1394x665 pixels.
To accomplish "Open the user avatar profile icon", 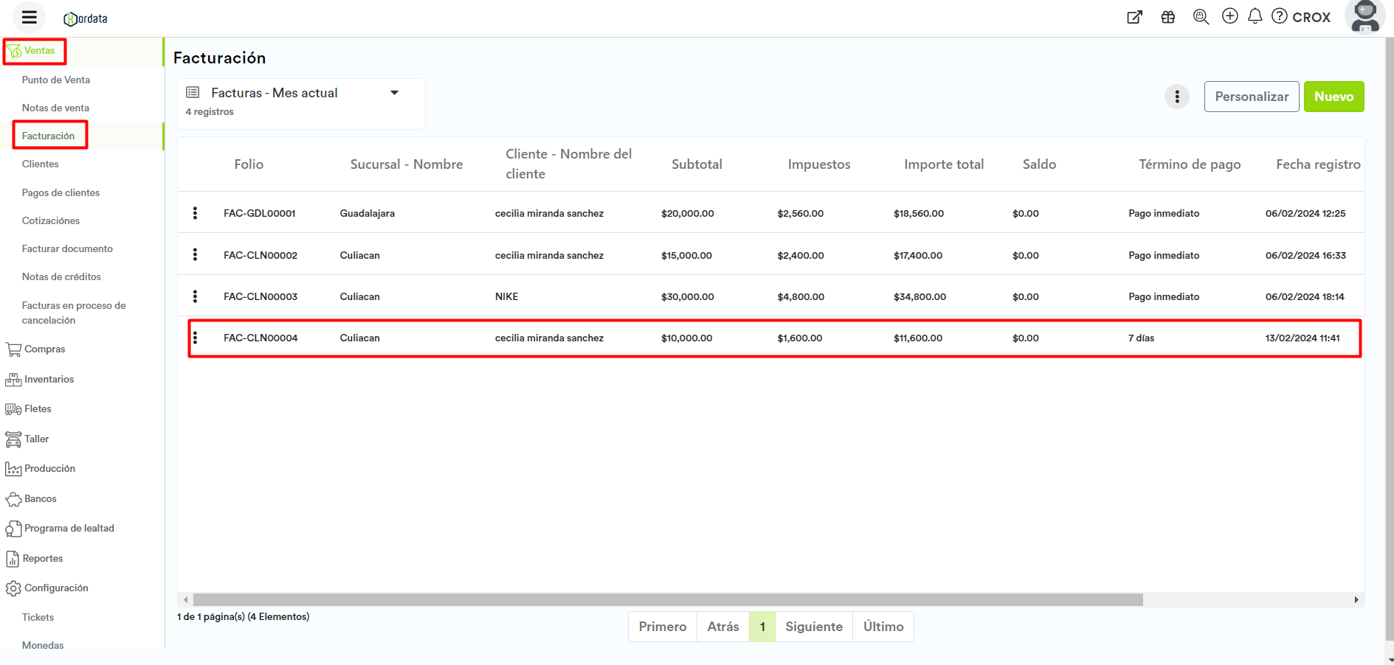I will coord(1364,16).
